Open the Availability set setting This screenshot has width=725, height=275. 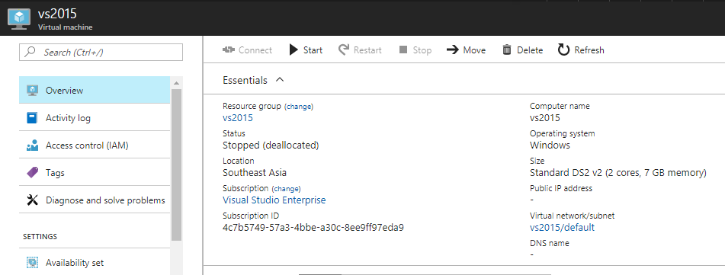tap(95, 263)
